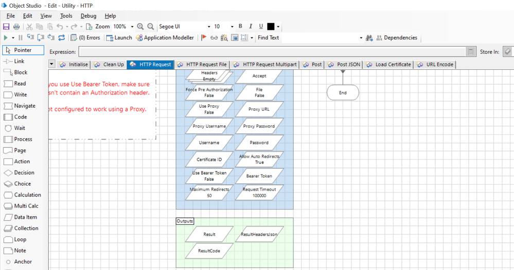The height and width of the screenshot is (270, 514).
Task: Click the binoculars find icon
Action: (x=369, y=37)
